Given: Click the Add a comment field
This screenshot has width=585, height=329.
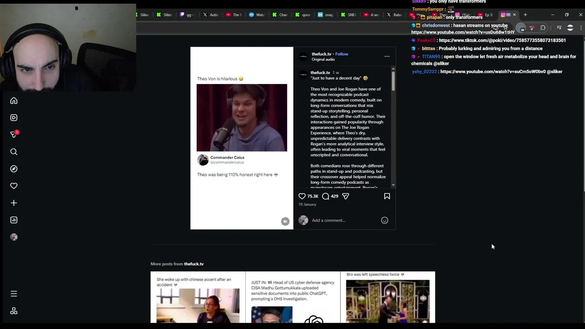Looking at the screenshot, I should click(x=345, y=220).
